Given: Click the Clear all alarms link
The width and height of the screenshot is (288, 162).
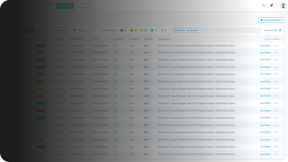Looking at the screenshot, I should [x=272, y=39].
